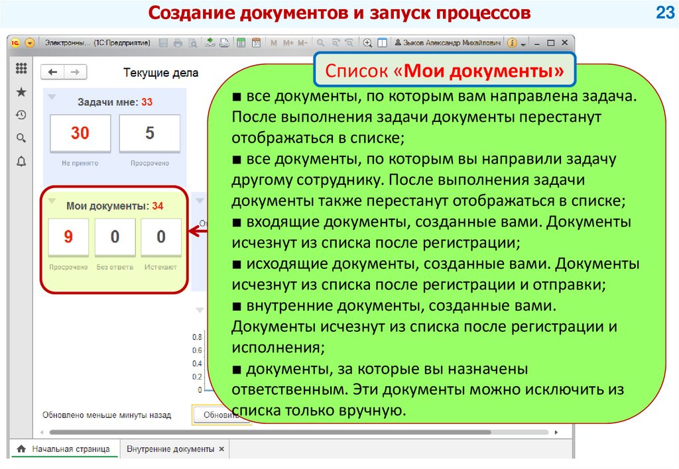Click the 5 Просрочено tile
The height and width of the screenshot is (469, 679).
pos(150,133)
